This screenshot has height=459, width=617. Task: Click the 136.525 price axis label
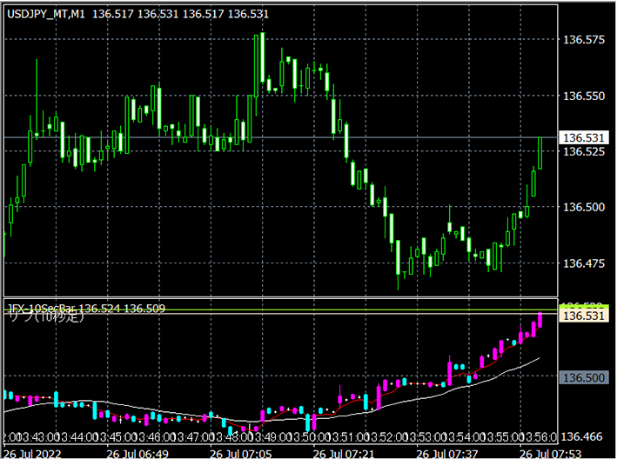pyautogui.click(x=584, y=151)
